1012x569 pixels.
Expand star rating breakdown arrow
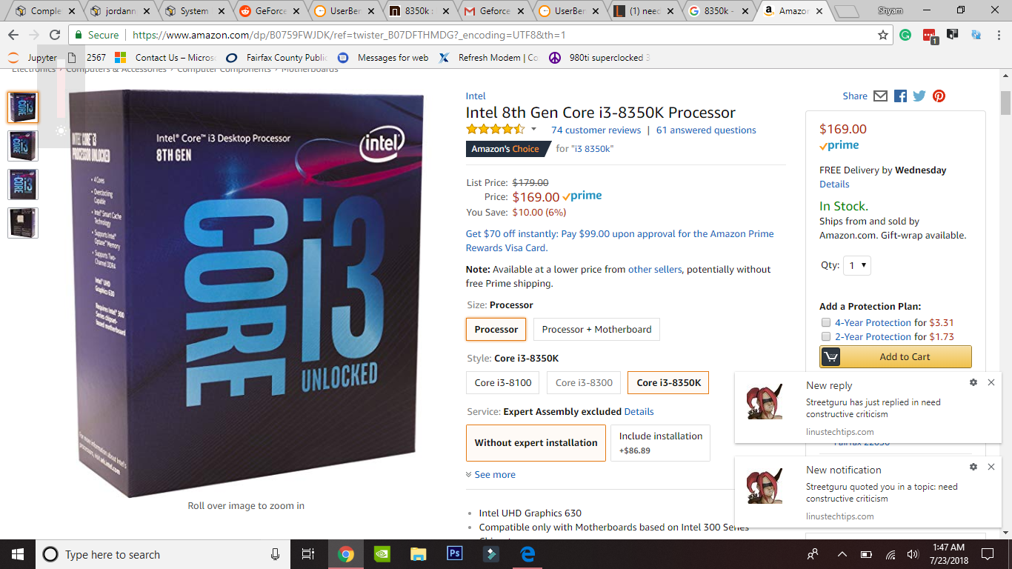533,130
